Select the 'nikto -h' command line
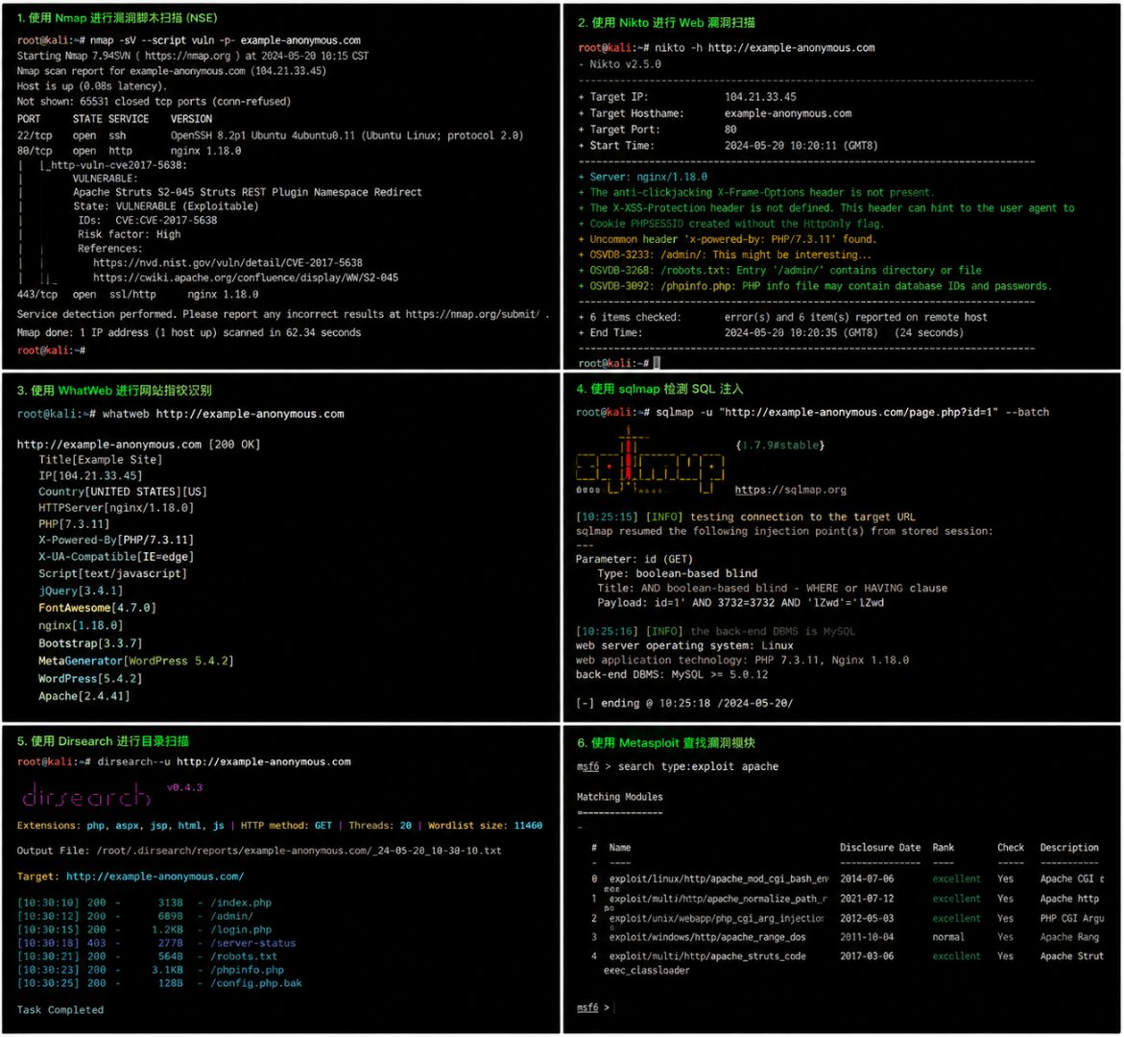The image size is (1124, 1037). pyautogui.click(x=764, y=47)
